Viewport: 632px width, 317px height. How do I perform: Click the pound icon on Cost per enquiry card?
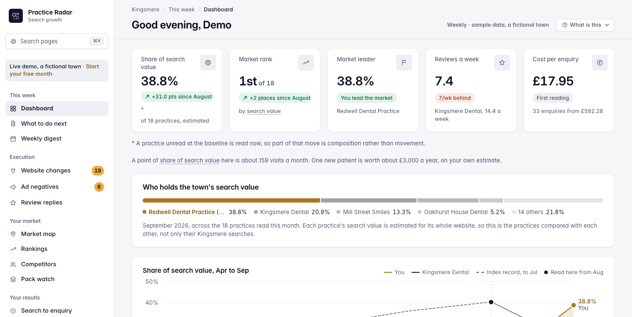click(600, 63)
